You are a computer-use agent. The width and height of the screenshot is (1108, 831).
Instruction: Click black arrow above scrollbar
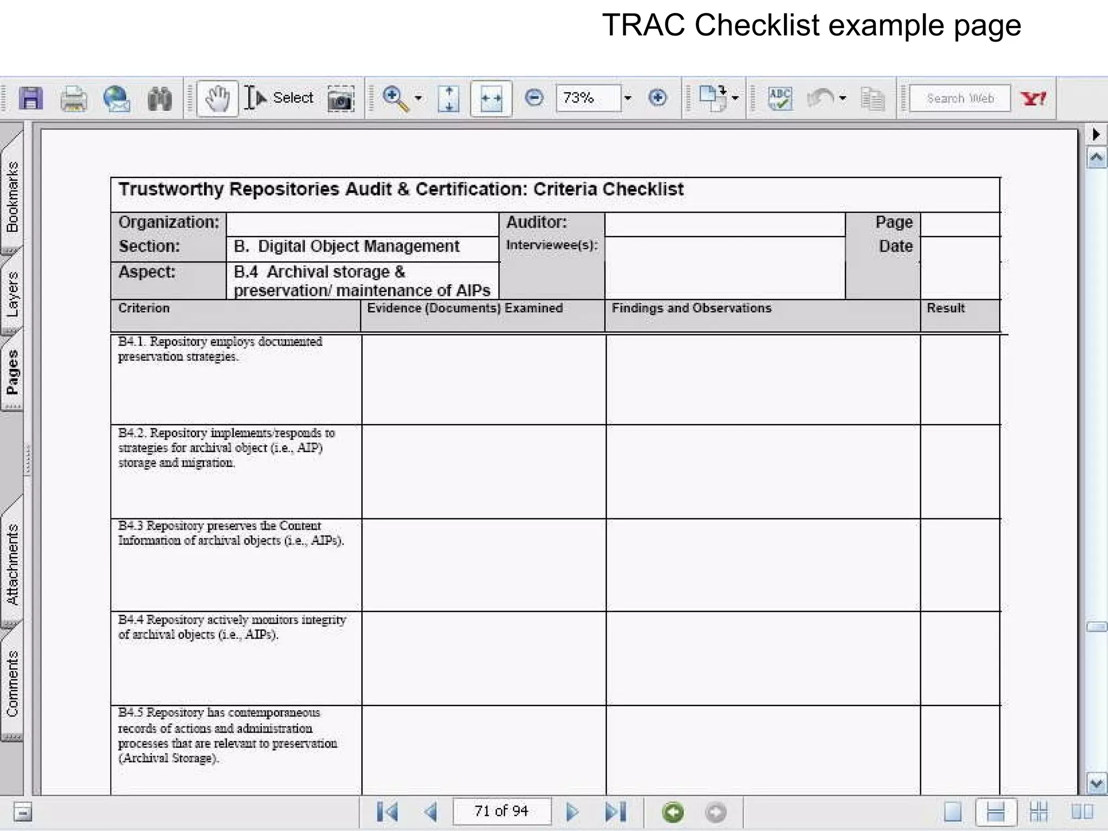pyautogui.click(x=1096, y=134)
